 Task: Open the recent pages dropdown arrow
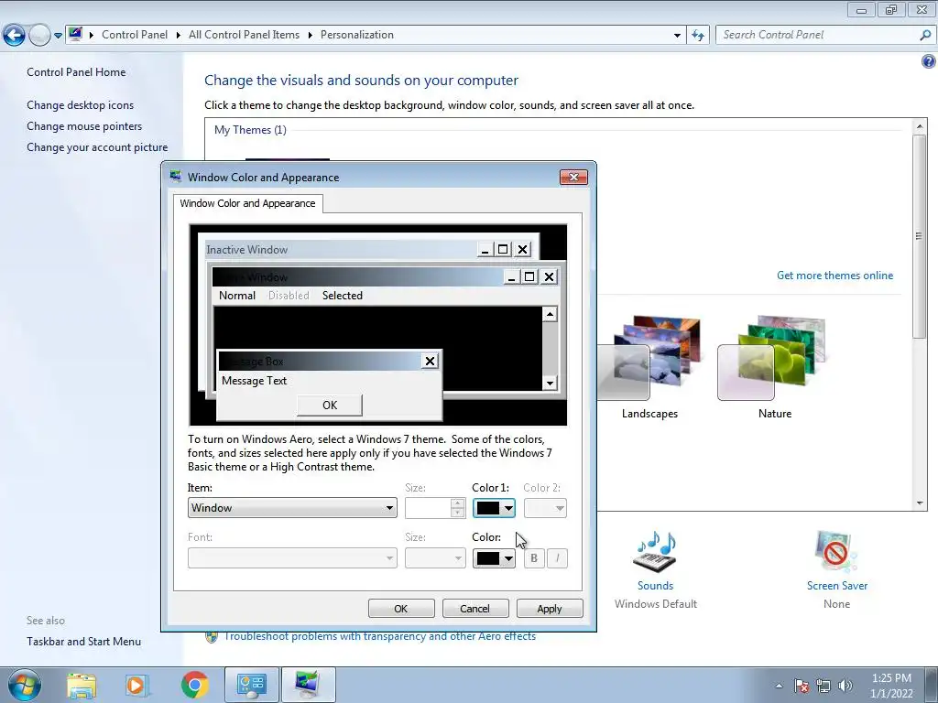58,36
